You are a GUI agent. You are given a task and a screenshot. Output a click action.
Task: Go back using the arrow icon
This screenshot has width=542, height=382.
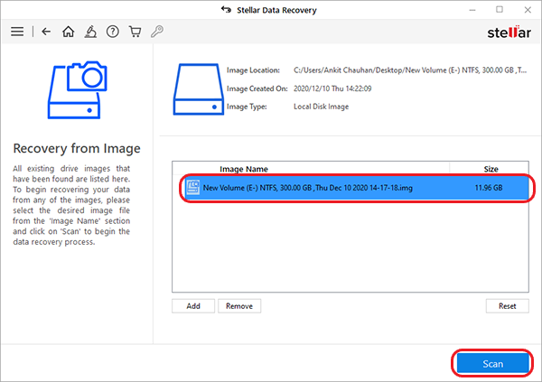pos(46,32)
